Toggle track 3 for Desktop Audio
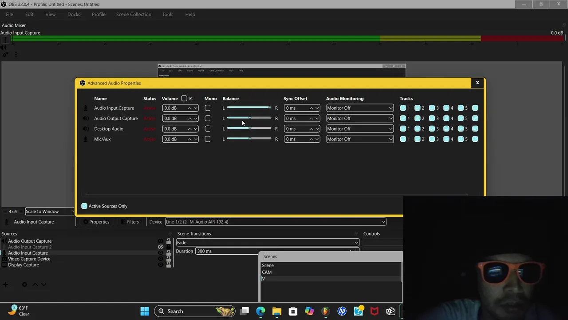The height and width of the screenshot is (320, 568). (432, 129)
